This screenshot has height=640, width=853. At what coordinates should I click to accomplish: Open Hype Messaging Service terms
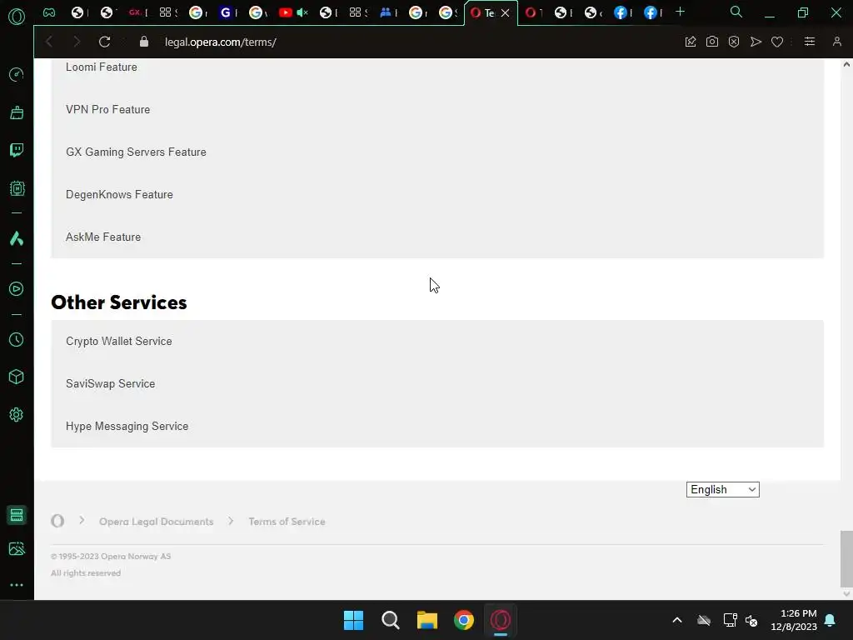127,426
